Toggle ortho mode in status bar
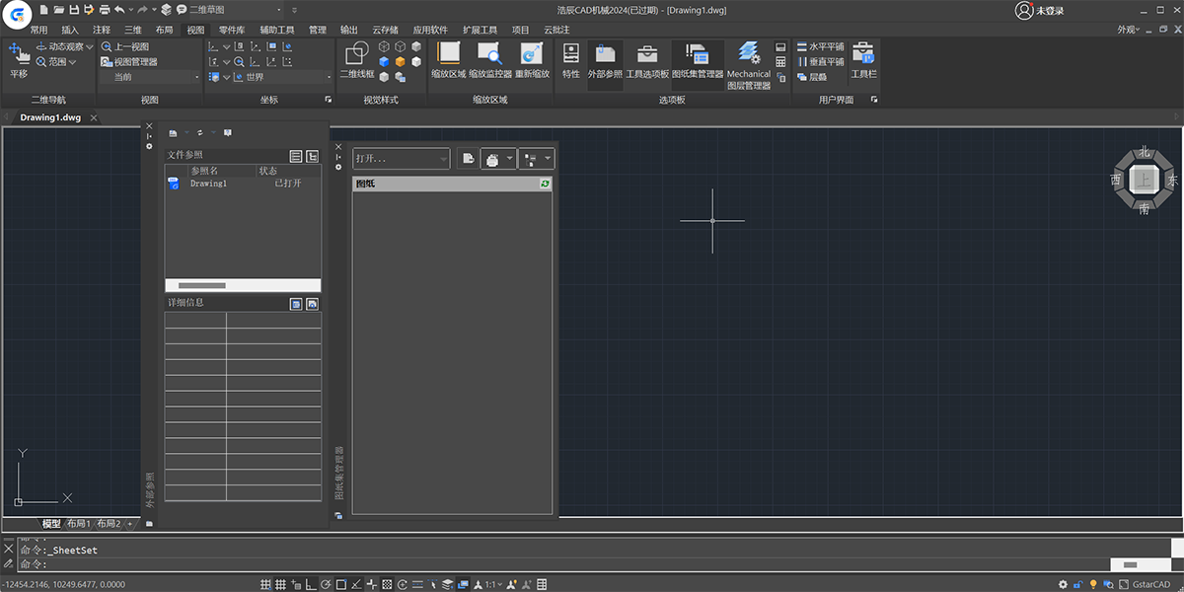This screenshot has height=592, width=1184. [310, 584]
